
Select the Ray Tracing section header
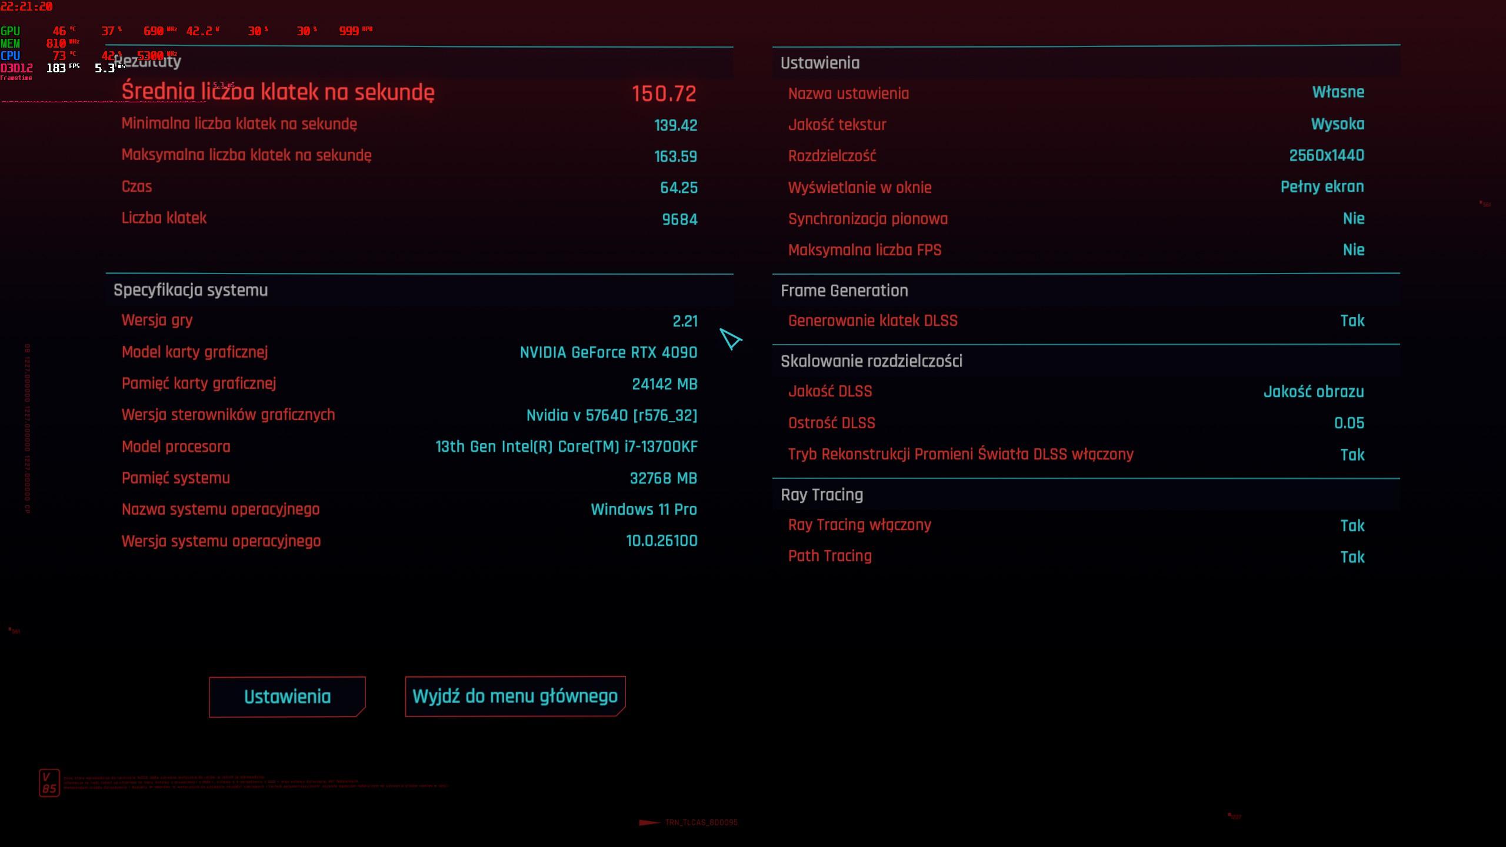(x=821, y=495)
